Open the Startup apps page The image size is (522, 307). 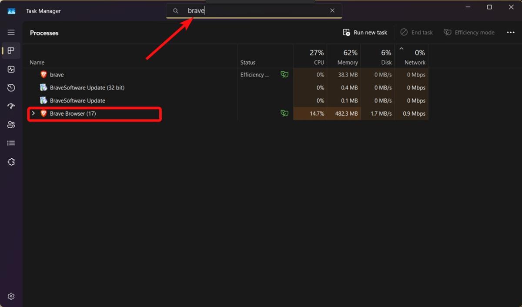point(11,106)
